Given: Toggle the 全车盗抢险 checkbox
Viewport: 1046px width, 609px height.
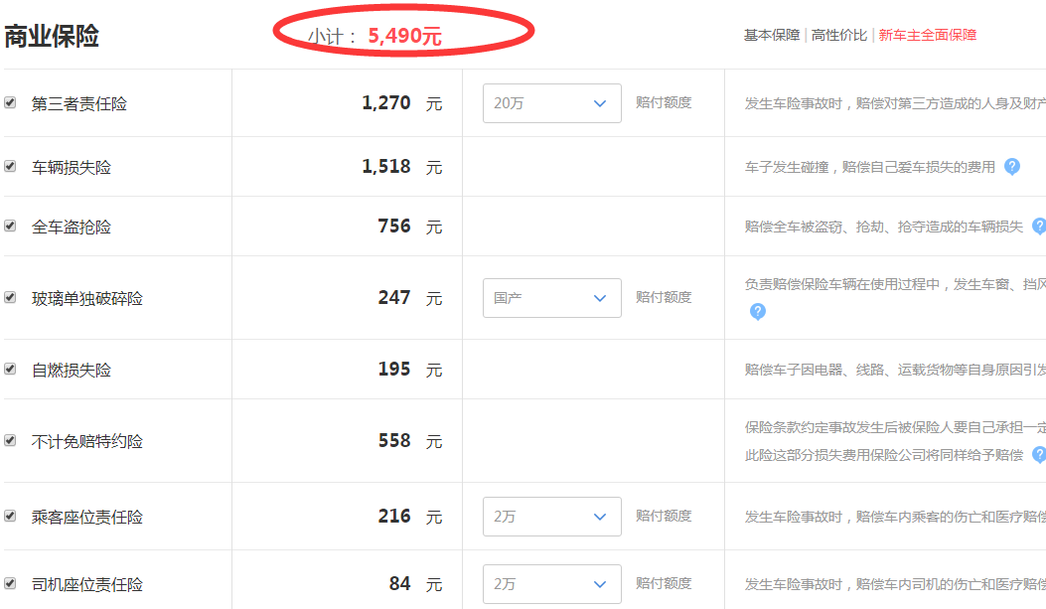Looking at the screenshot, I should tap(10, 227).
